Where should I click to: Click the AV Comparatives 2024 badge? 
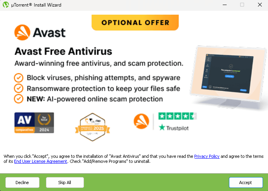click(34, 123)
